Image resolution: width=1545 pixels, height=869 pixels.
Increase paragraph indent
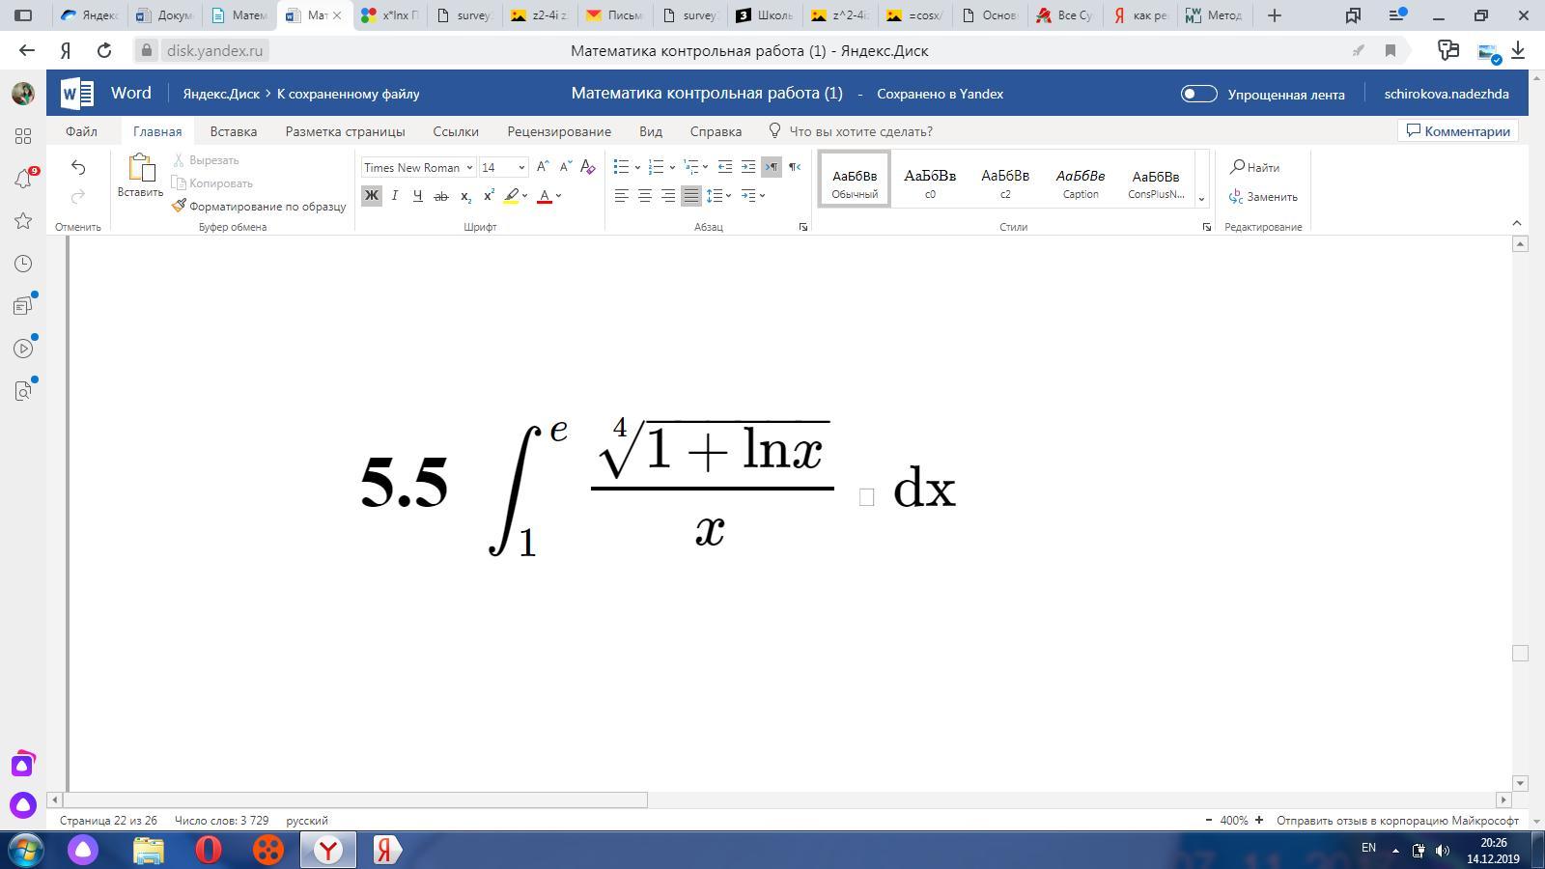coord(748,167)
